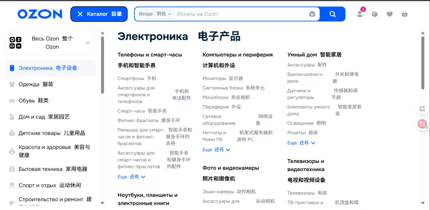Open Фото и видеокамеры heading
430x210 pixels.
click(231, 168)
